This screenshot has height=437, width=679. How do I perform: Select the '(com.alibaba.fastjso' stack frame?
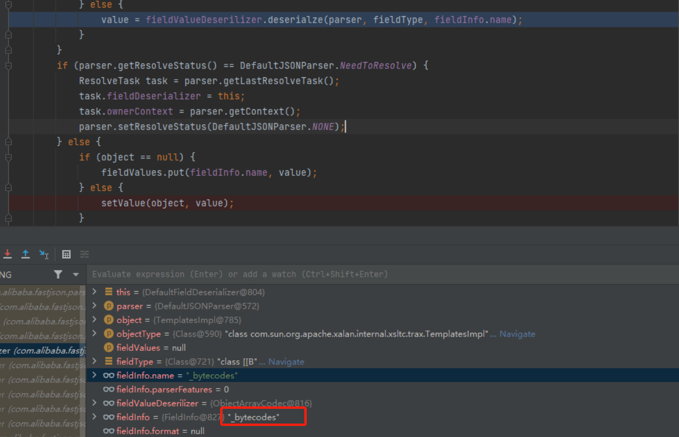click(x=43, y=321)
